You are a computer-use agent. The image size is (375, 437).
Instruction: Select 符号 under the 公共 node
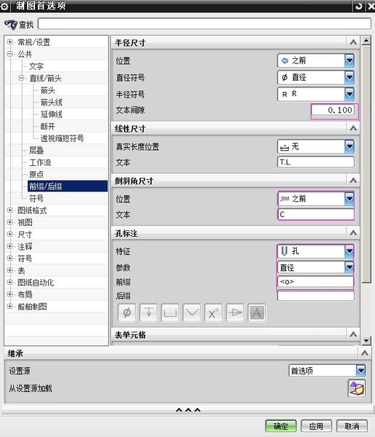(x=36, y=198)
